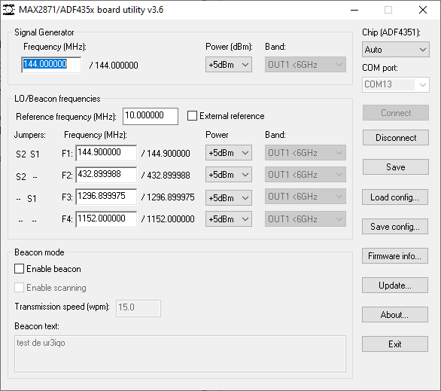441x391 pixels.
Task: Open the F1 power dropdown
Action: (228, 153)
